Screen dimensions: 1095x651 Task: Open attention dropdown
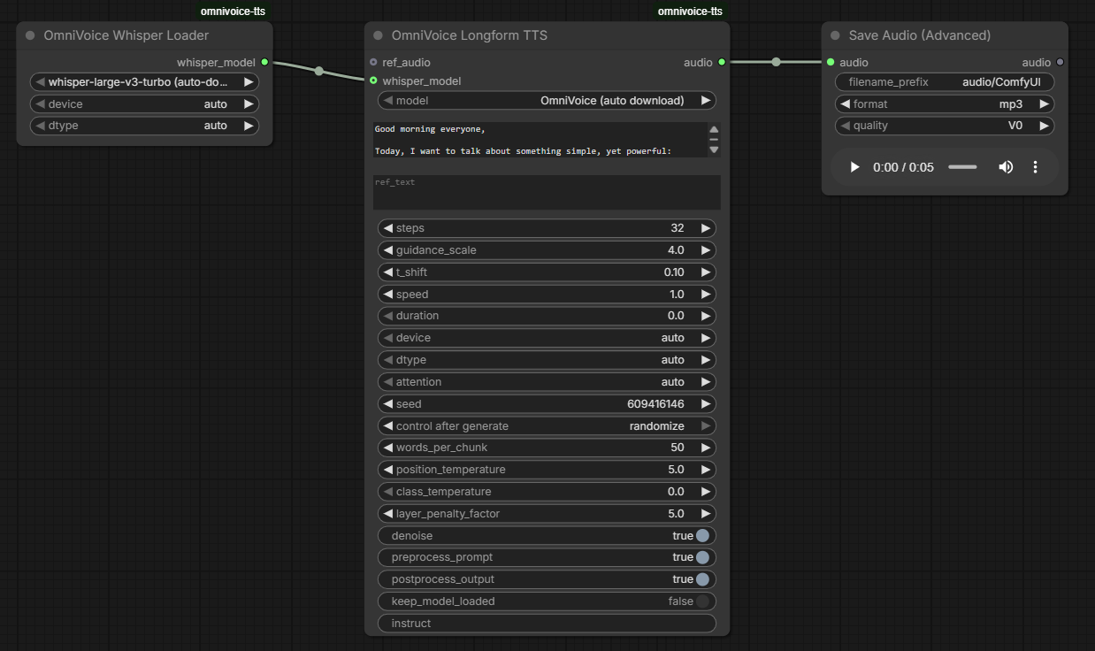coord(547,382)
